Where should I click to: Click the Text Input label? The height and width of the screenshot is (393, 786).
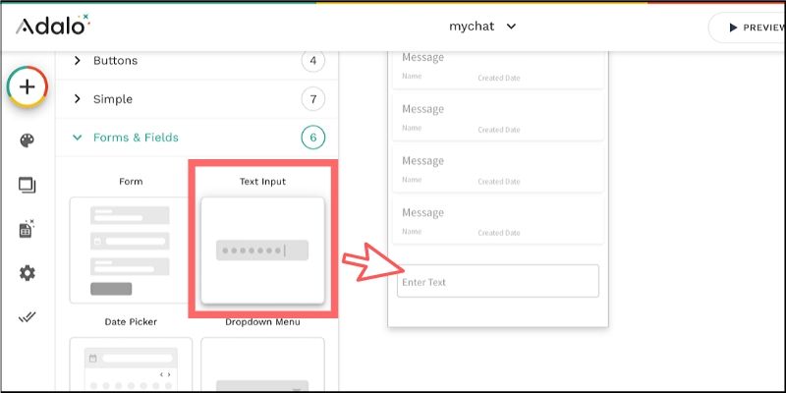[x=262, y=182]
